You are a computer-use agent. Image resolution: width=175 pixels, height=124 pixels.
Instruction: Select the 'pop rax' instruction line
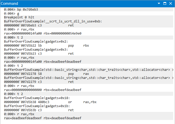pyautogui.click(x=47, y=74)
